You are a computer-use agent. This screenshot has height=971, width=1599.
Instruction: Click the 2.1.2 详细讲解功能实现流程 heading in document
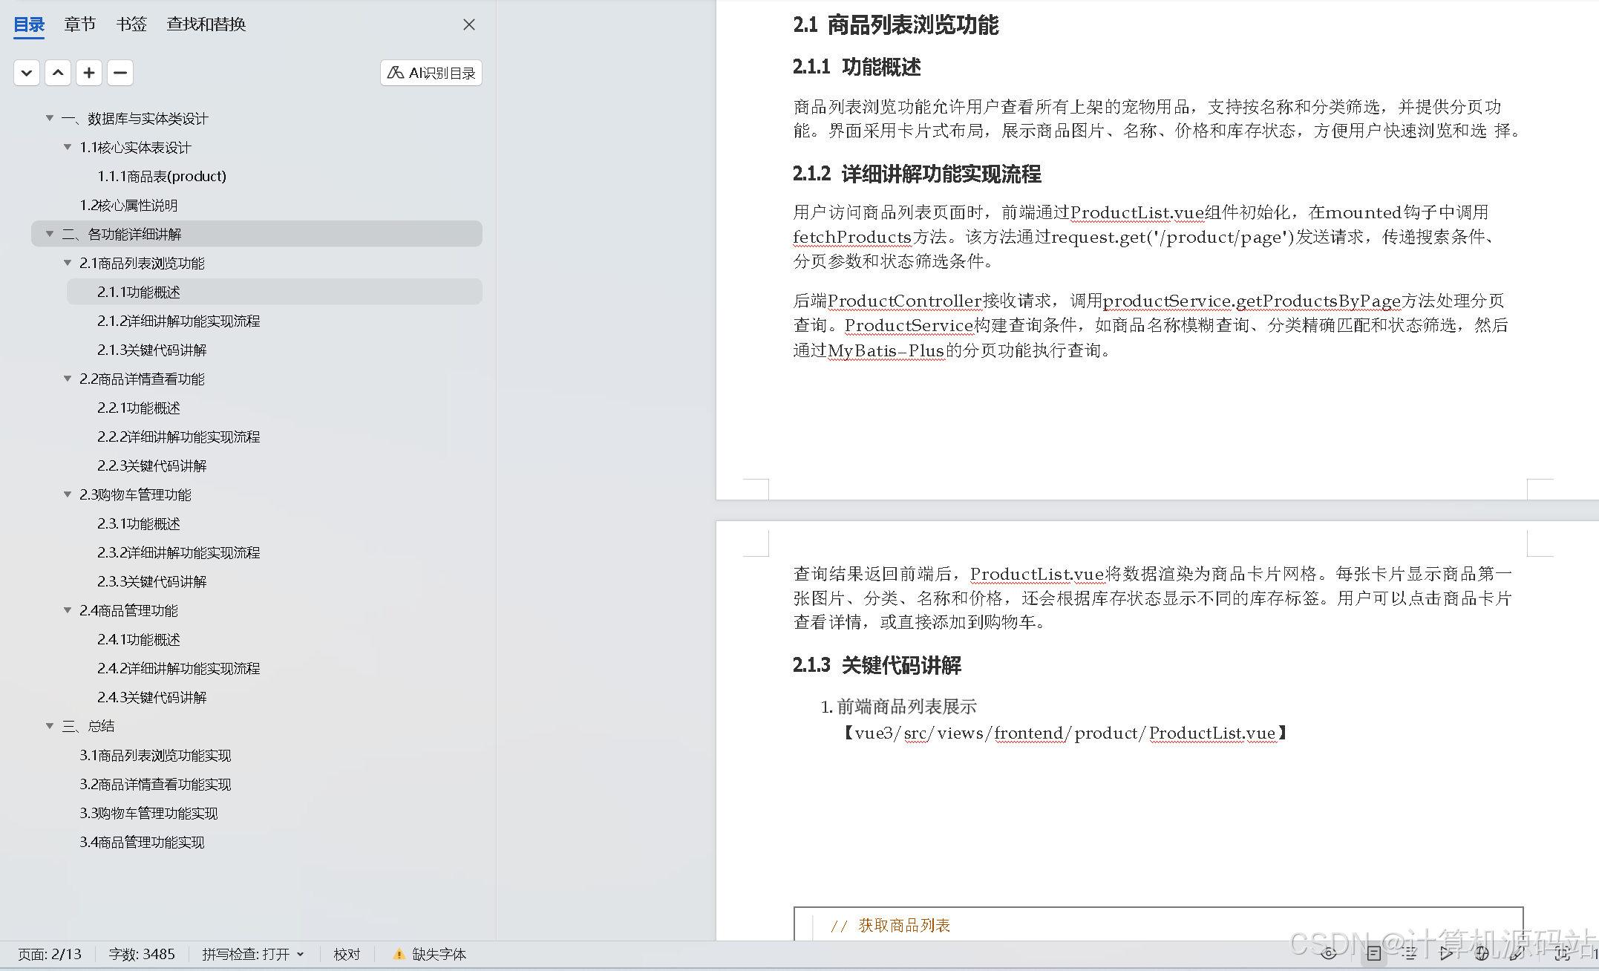917,174
